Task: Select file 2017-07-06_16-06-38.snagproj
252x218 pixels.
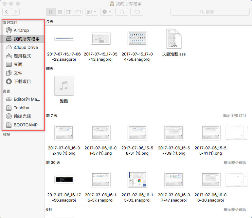Action: [x=210, y=187]
